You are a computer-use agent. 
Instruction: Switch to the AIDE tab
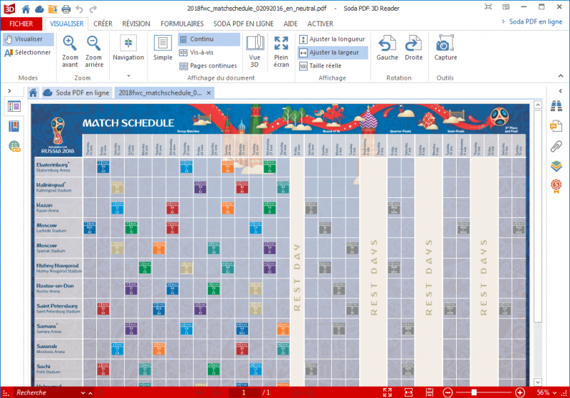pos(291,23)
